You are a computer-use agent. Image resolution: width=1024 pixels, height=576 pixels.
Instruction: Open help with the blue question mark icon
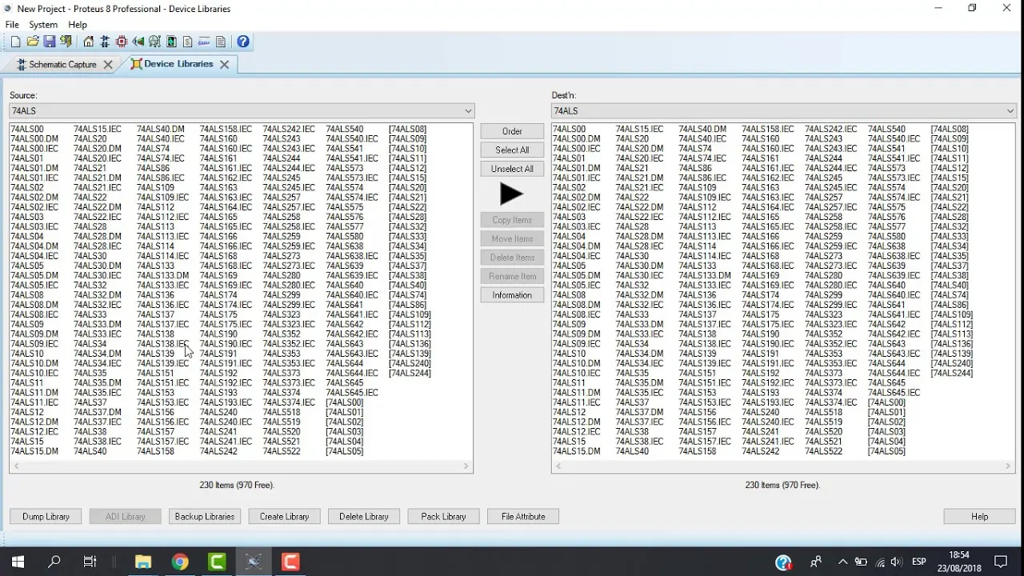[x=243, y=42]
